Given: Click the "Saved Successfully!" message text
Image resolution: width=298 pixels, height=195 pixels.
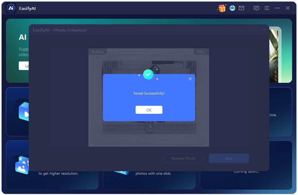Looking at the screenshot, I should (x=149, y=93).
